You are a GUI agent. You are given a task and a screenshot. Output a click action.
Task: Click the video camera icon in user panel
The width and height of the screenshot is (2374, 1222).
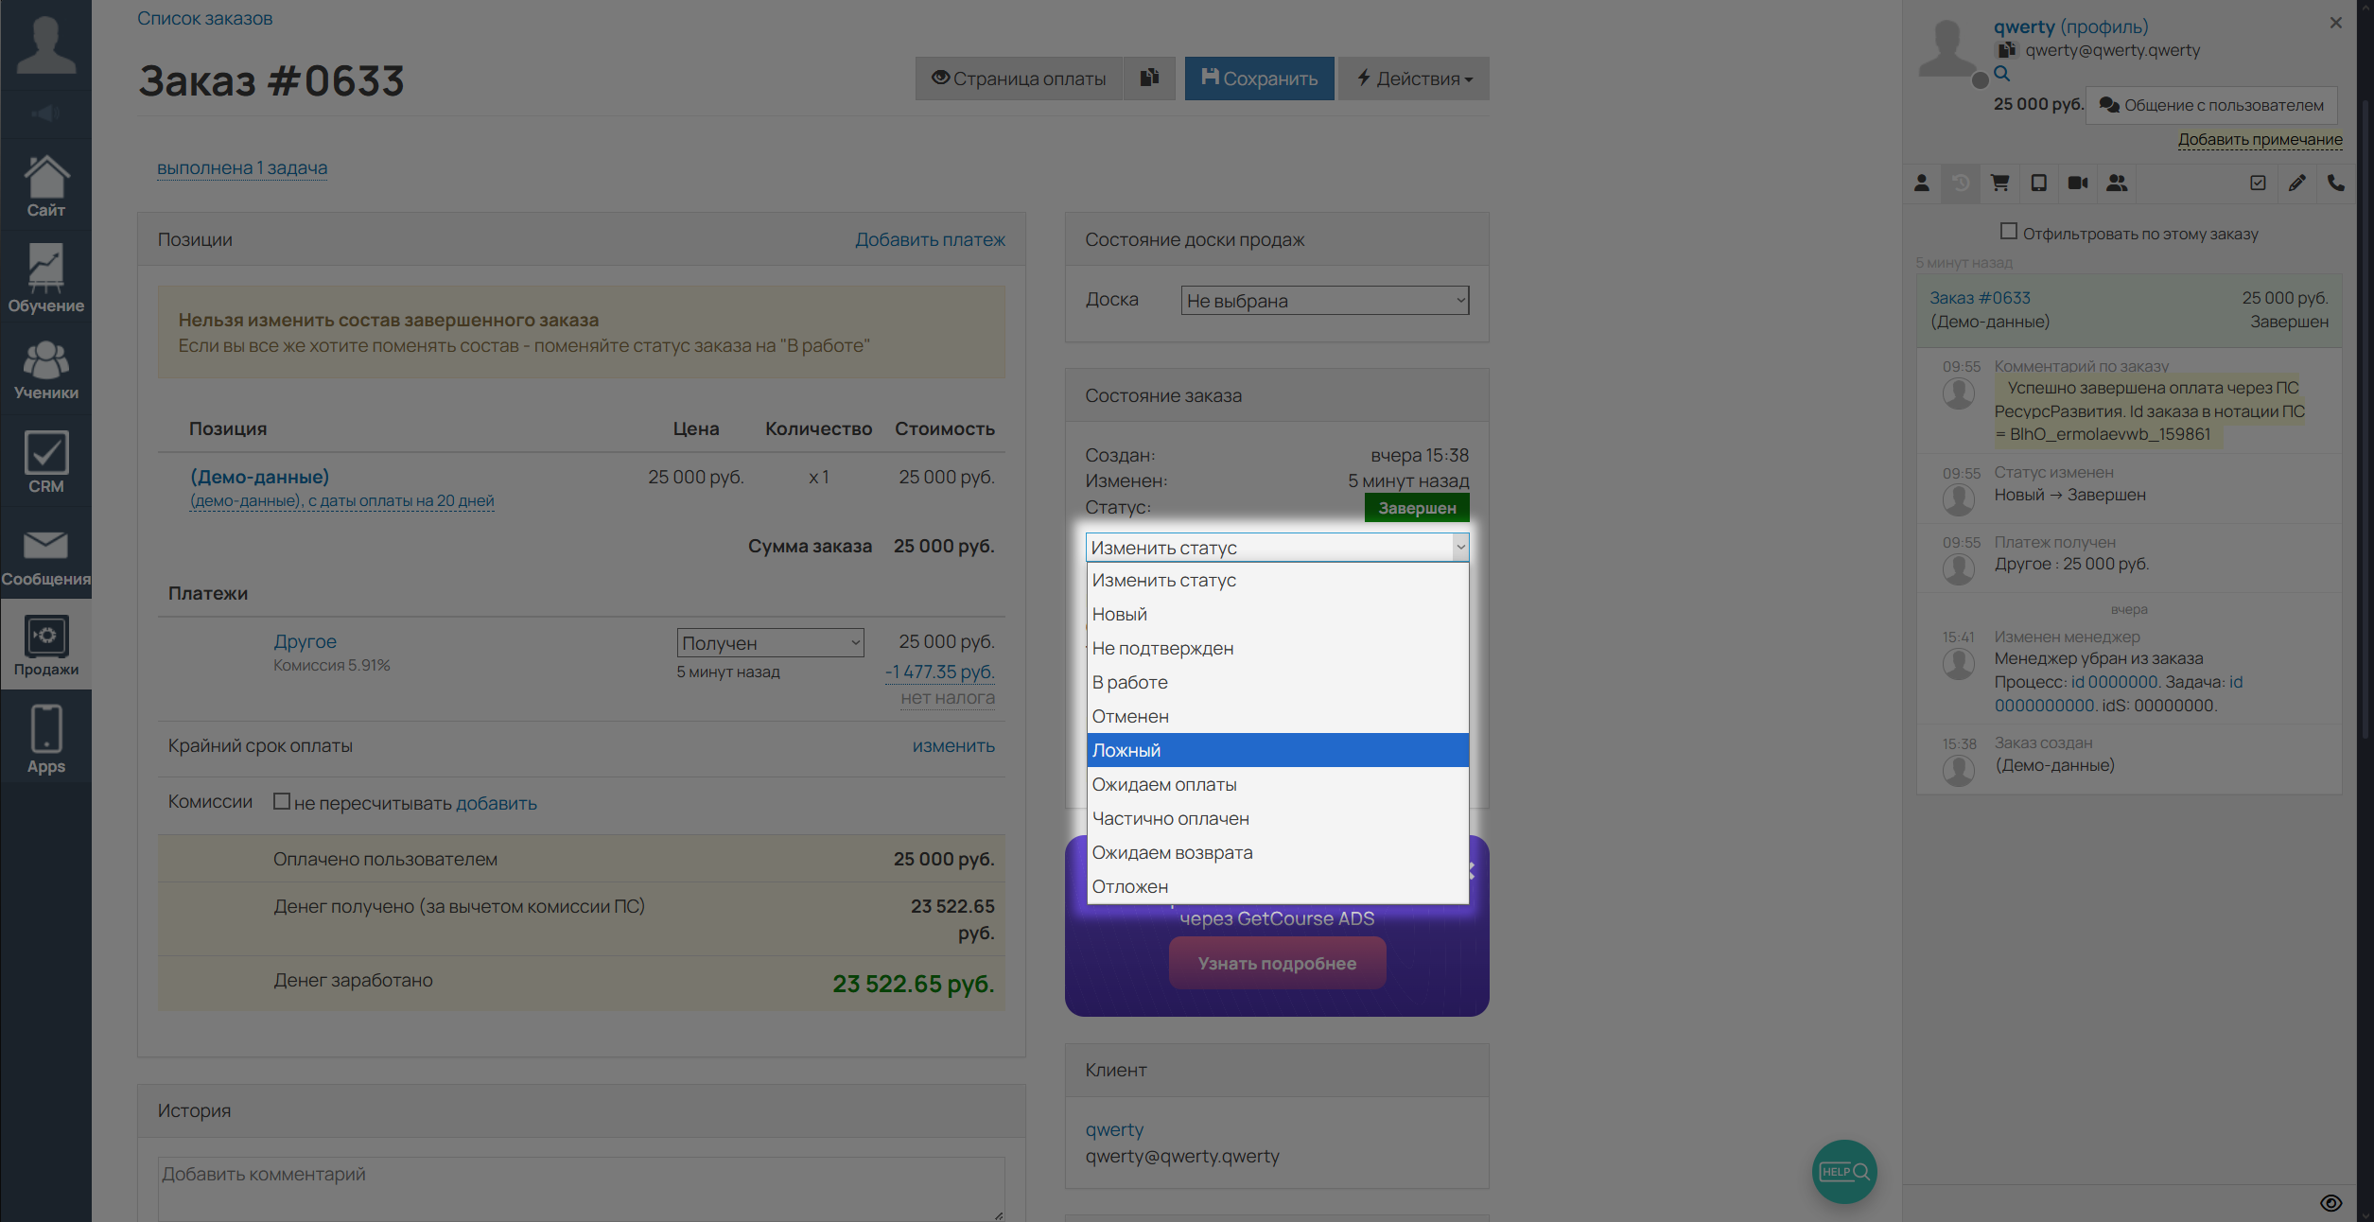pos(2077,183)
